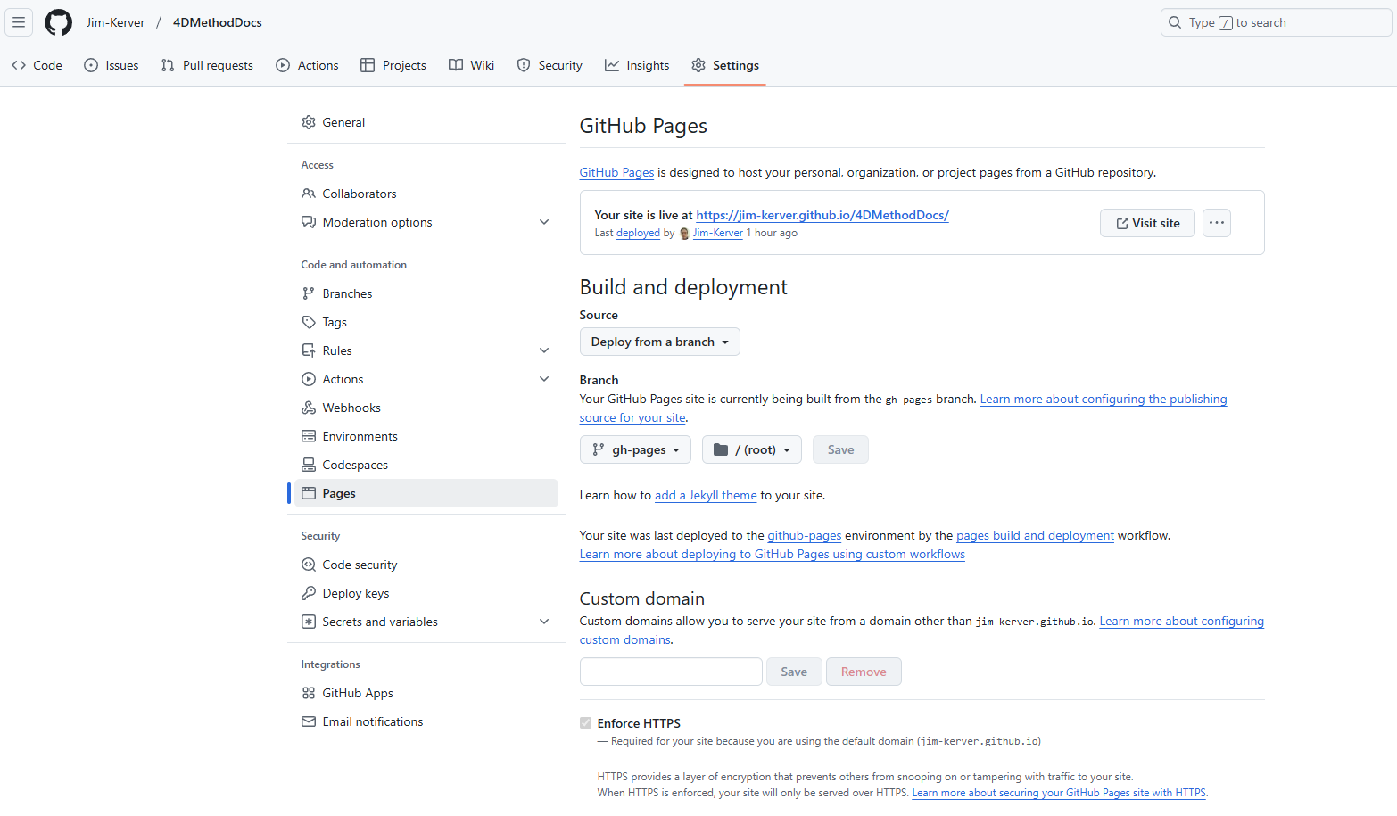Switch to the Insights tab
Image resolution: width=1397 pixels, height=816 pixels.
pos(637,65)
